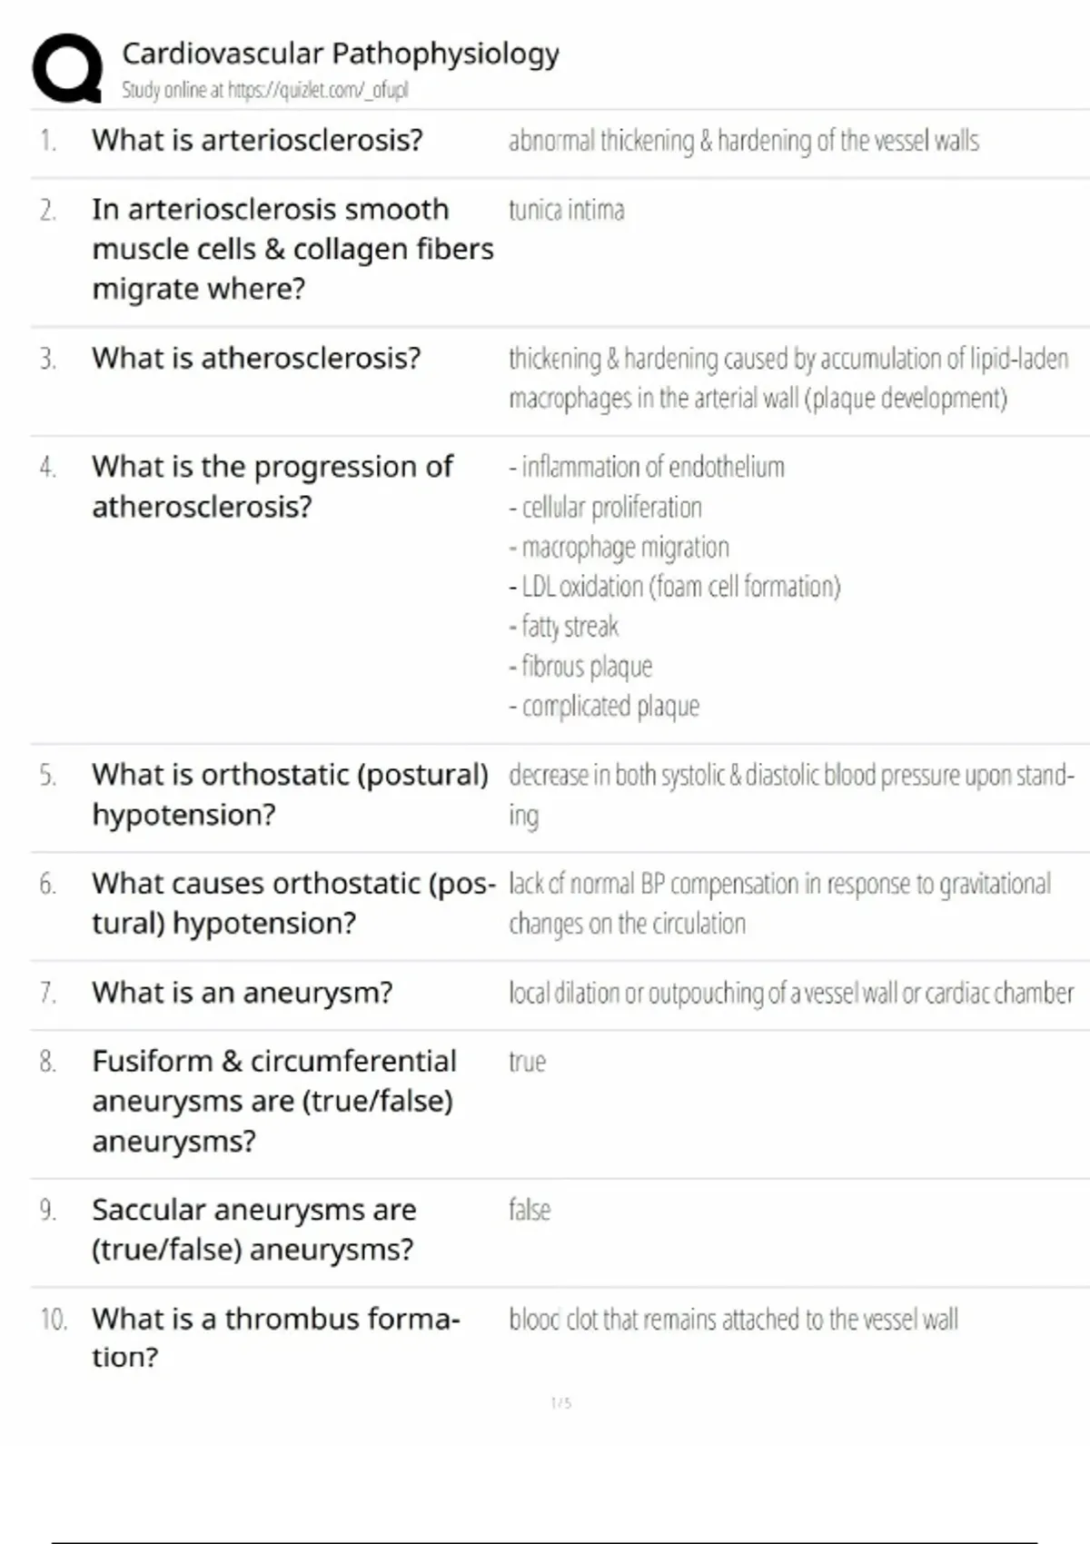This screenshot has height=1544, width=1090.
Task: Click the 'LDL oxidation (foam cell formation)' line
Action: click(675, 587)
